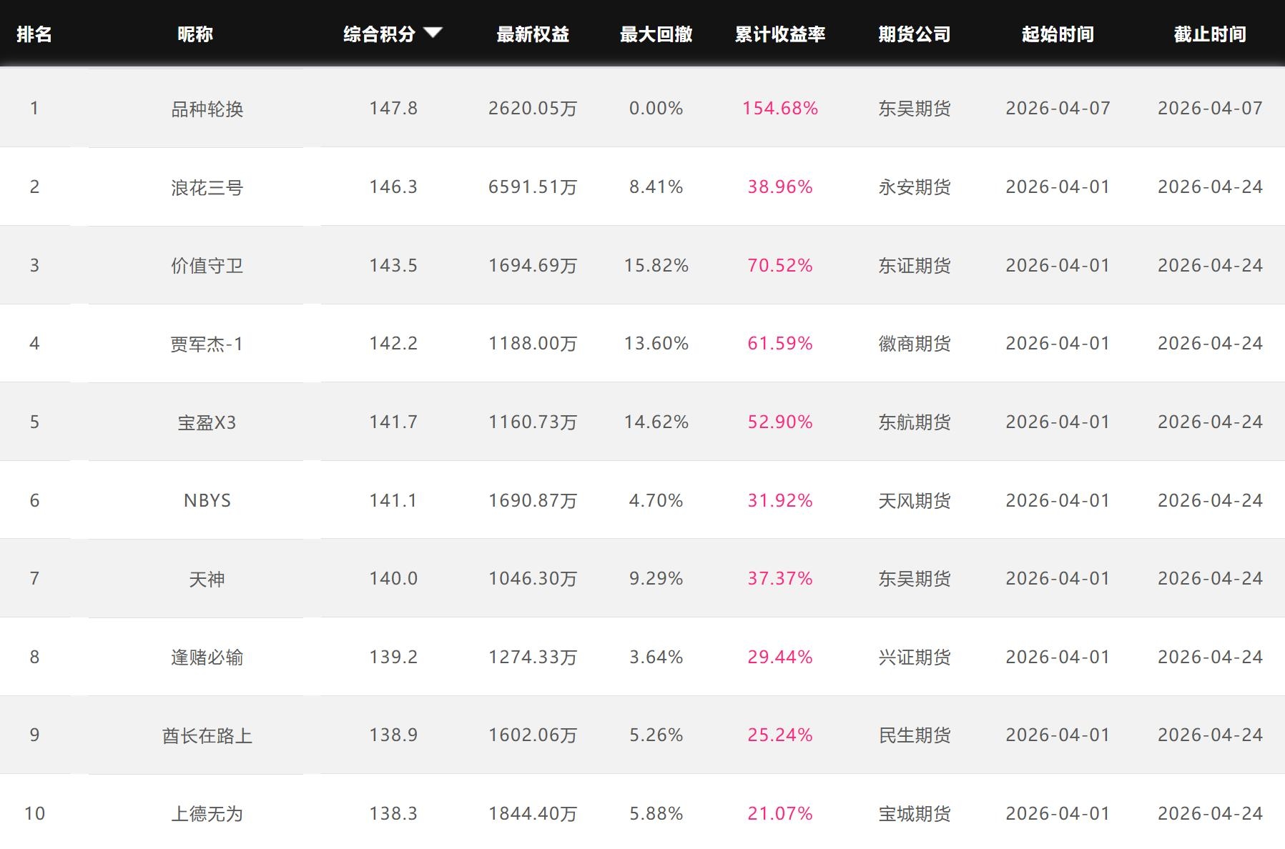Click the 起始时间 column header
Image resolution: width=1285 pixels, height=849 pixels.
pyautogui.click(x=1058, y=34)
